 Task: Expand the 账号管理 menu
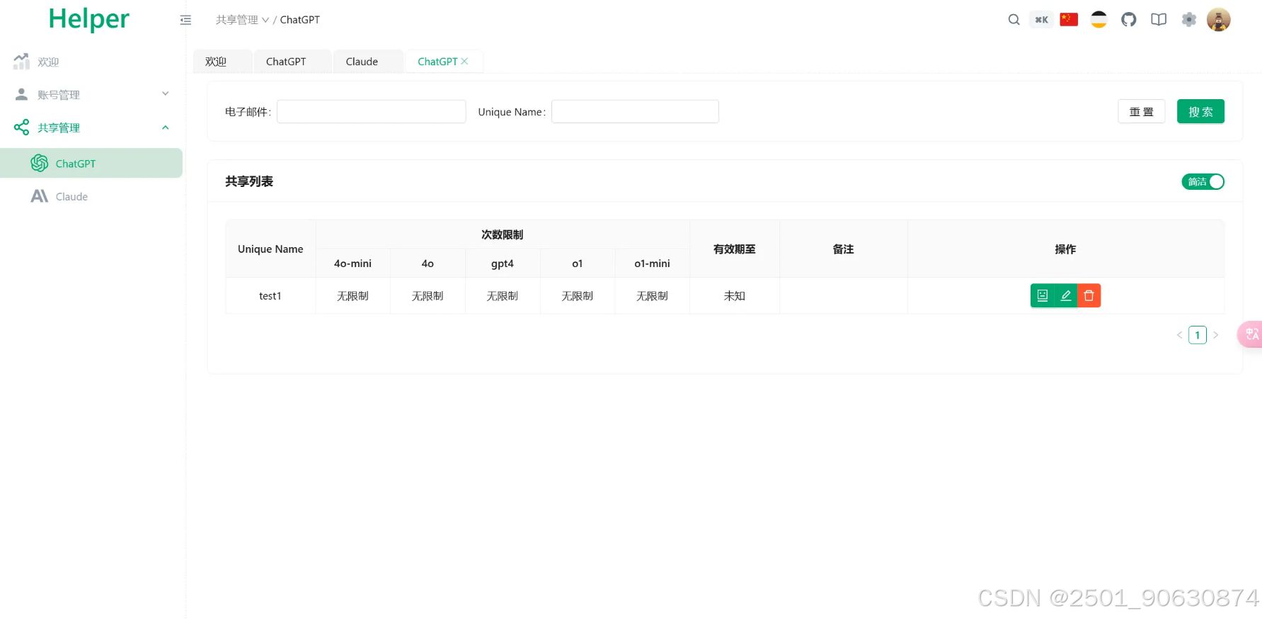tap(91, 94)
